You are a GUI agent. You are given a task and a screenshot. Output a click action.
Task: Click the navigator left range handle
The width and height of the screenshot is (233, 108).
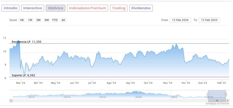208,94
